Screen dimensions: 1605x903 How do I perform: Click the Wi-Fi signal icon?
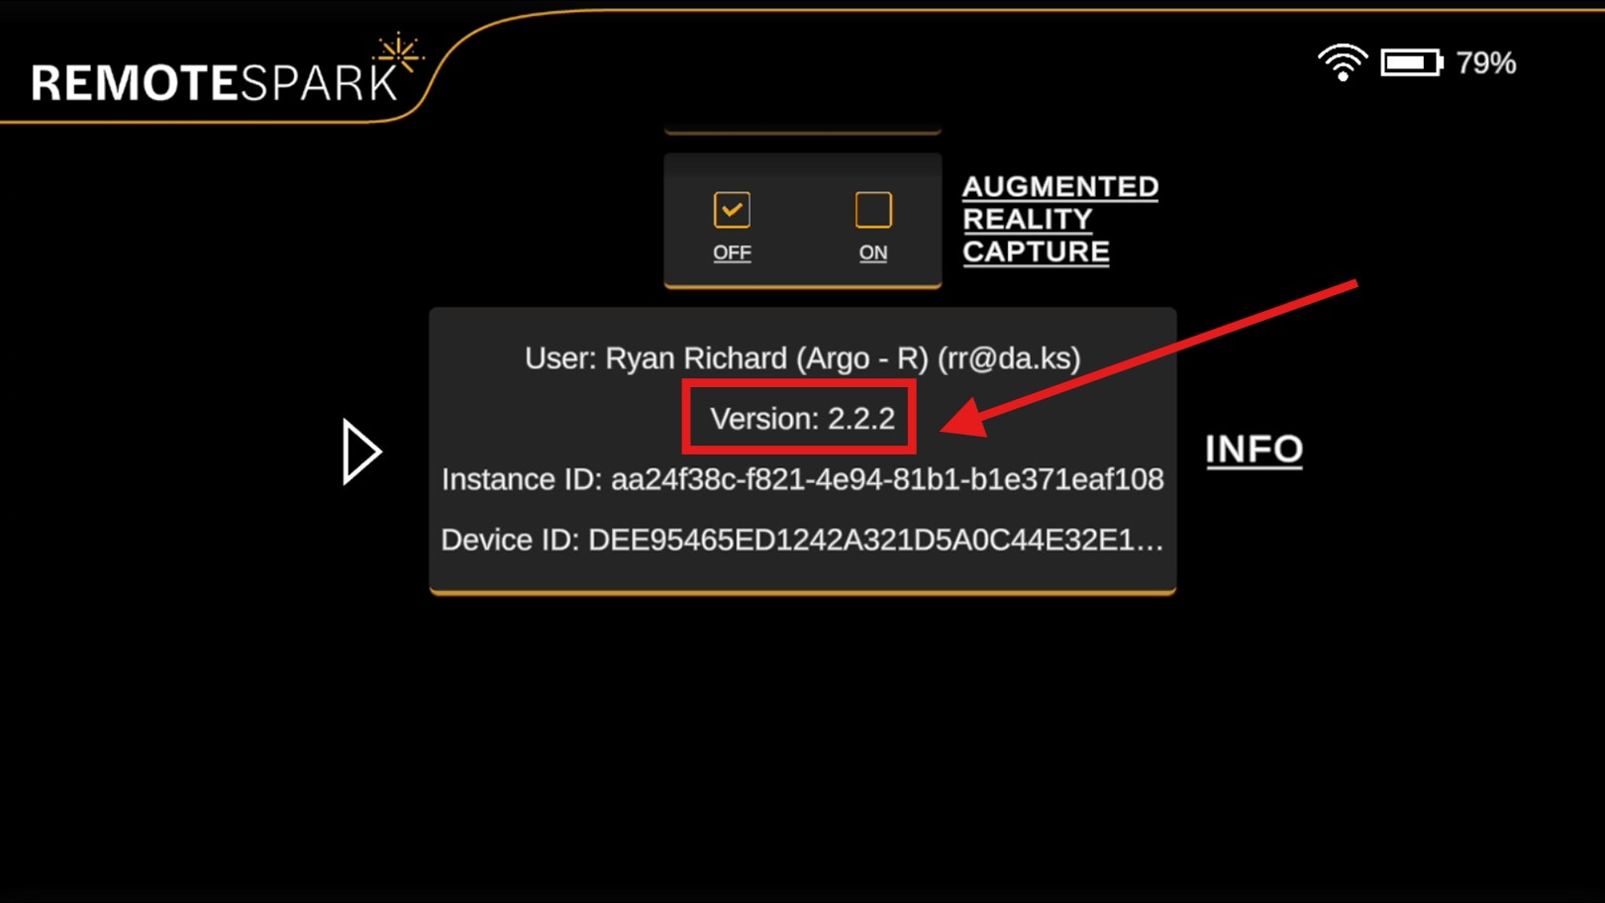1342,62
